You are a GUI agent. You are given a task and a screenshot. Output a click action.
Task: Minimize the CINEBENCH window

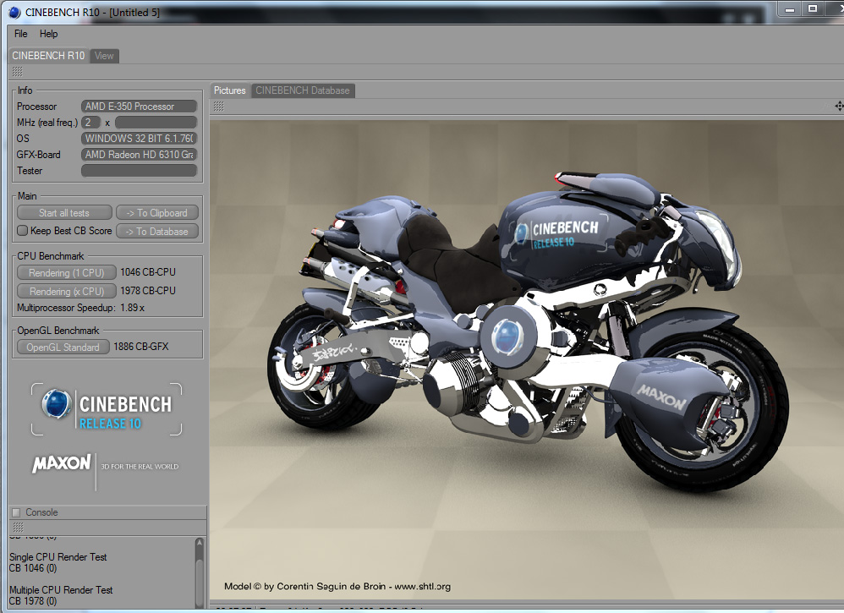pos(790,9)
